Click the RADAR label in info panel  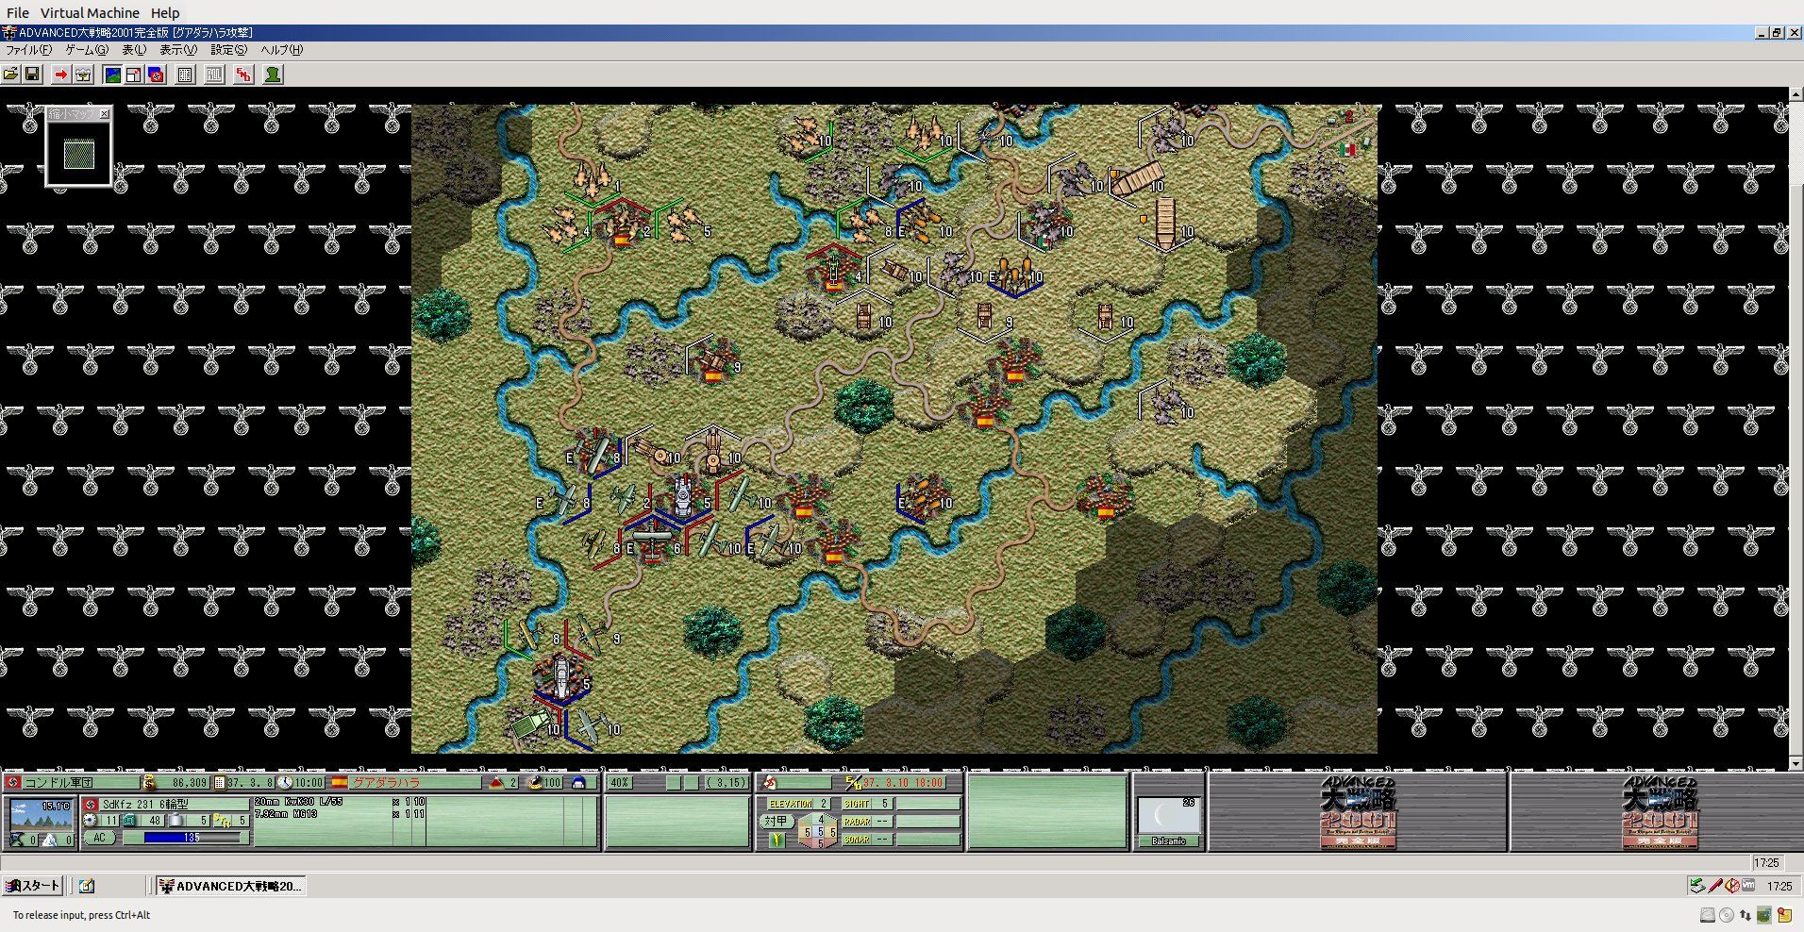857,822
